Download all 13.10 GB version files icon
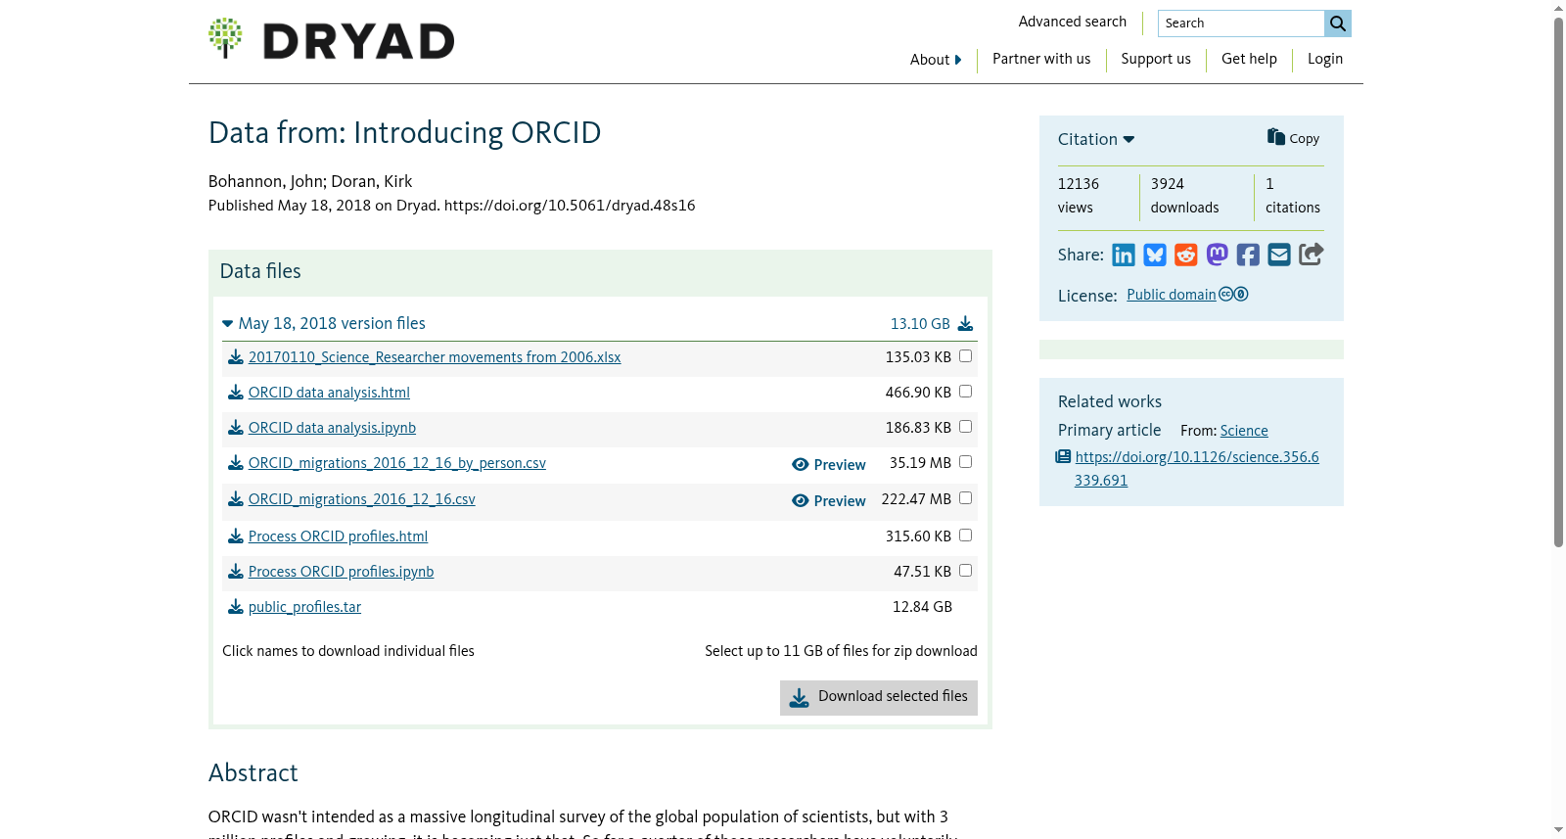Screen dimensions: 1566x839 tap(965, 324)
